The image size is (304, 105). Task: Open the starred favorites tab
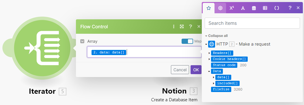pos(209,8)
